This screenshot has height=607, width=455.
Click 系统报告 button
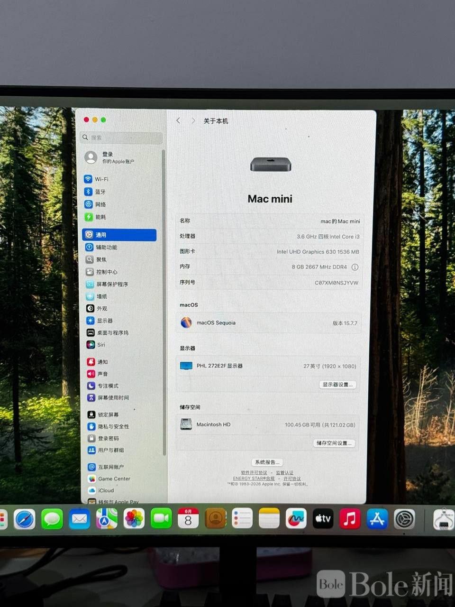pyautogui.click(x=267, y=462)
